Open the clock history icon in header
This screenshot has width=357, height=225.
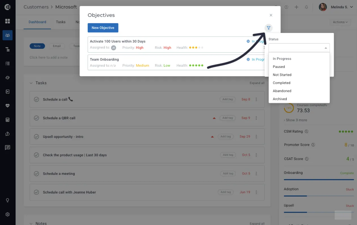click(286, 7)
